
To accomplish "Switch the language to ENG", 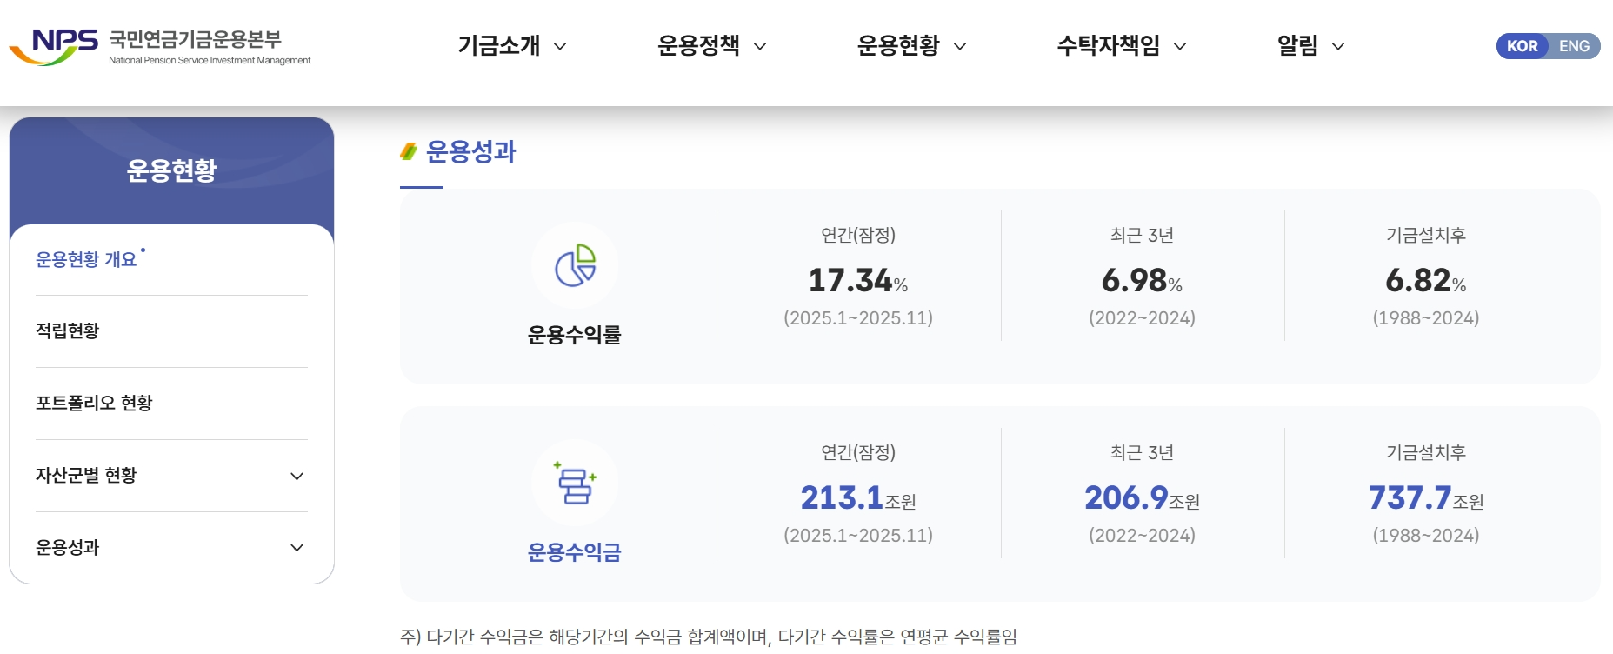I will (1576, 46).
